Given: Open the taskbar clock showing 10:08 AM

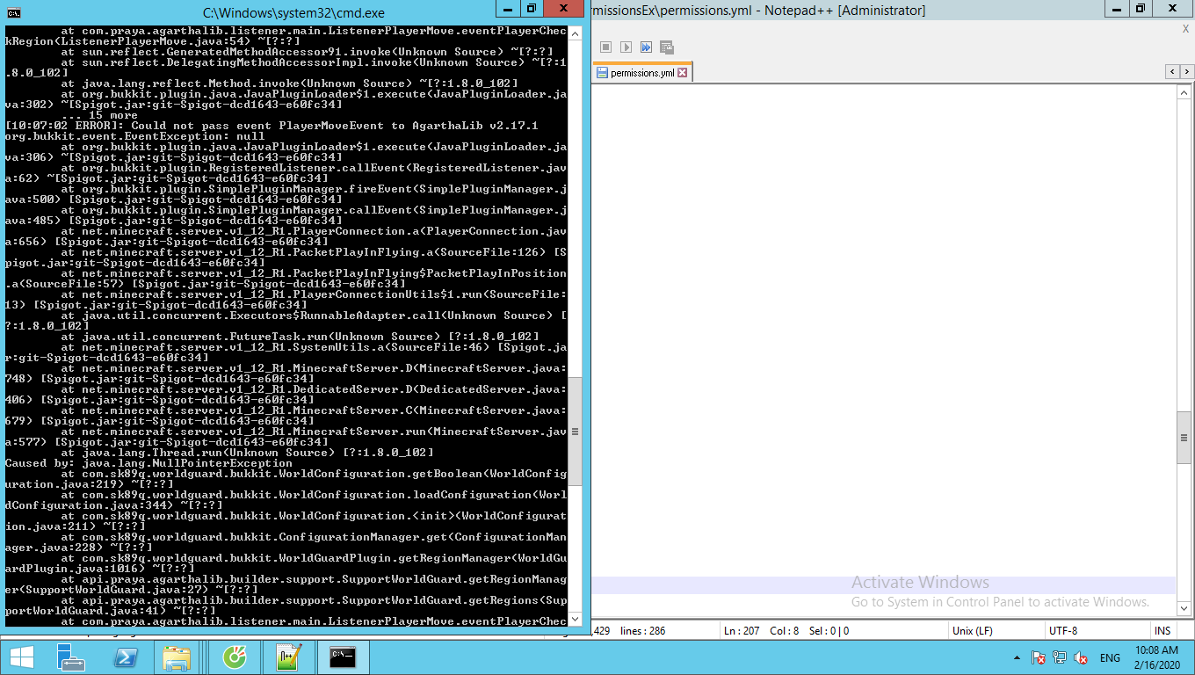Looking at the screenshot, I should [x=1156, y=657].
